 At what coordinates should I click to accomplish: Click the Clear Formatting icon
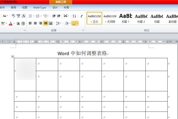(13, 16)
